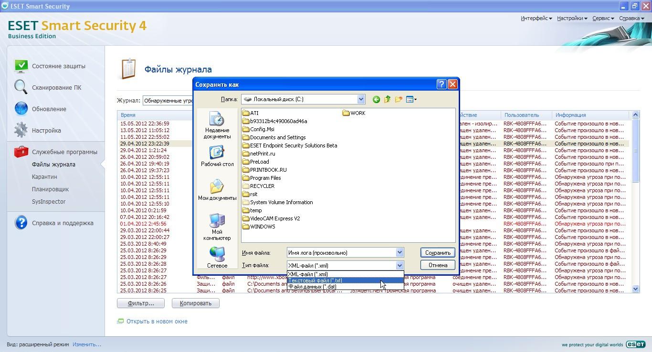Image resolution: width=652 pixels, height=352 pixels.
Task: Select the VideoCAM Express V2 folder
Action: point(271,218)
